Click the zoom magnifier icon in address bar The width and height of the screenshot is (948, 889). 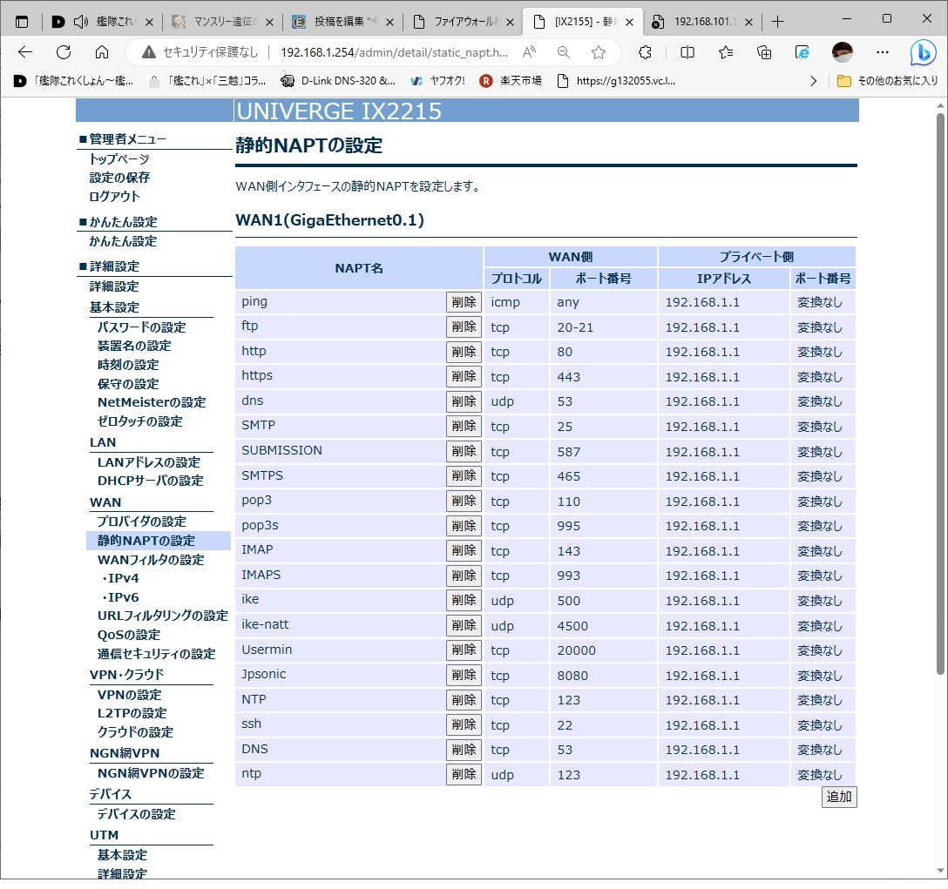pyautogui.click(x=564, y=52)
